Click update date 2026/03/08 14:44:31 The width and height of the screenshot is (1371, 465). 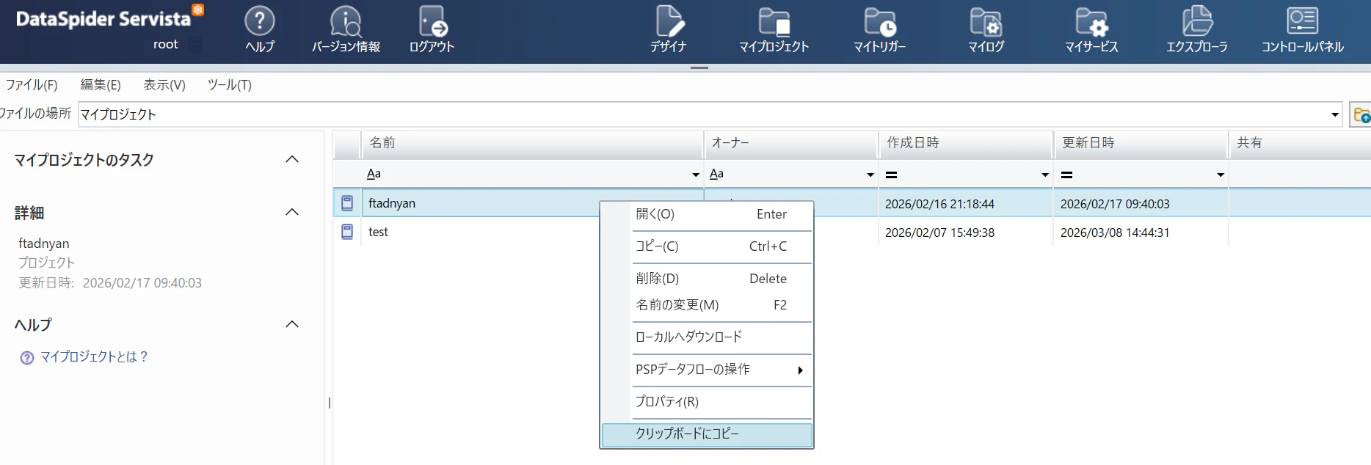(x=1115, y=232)
